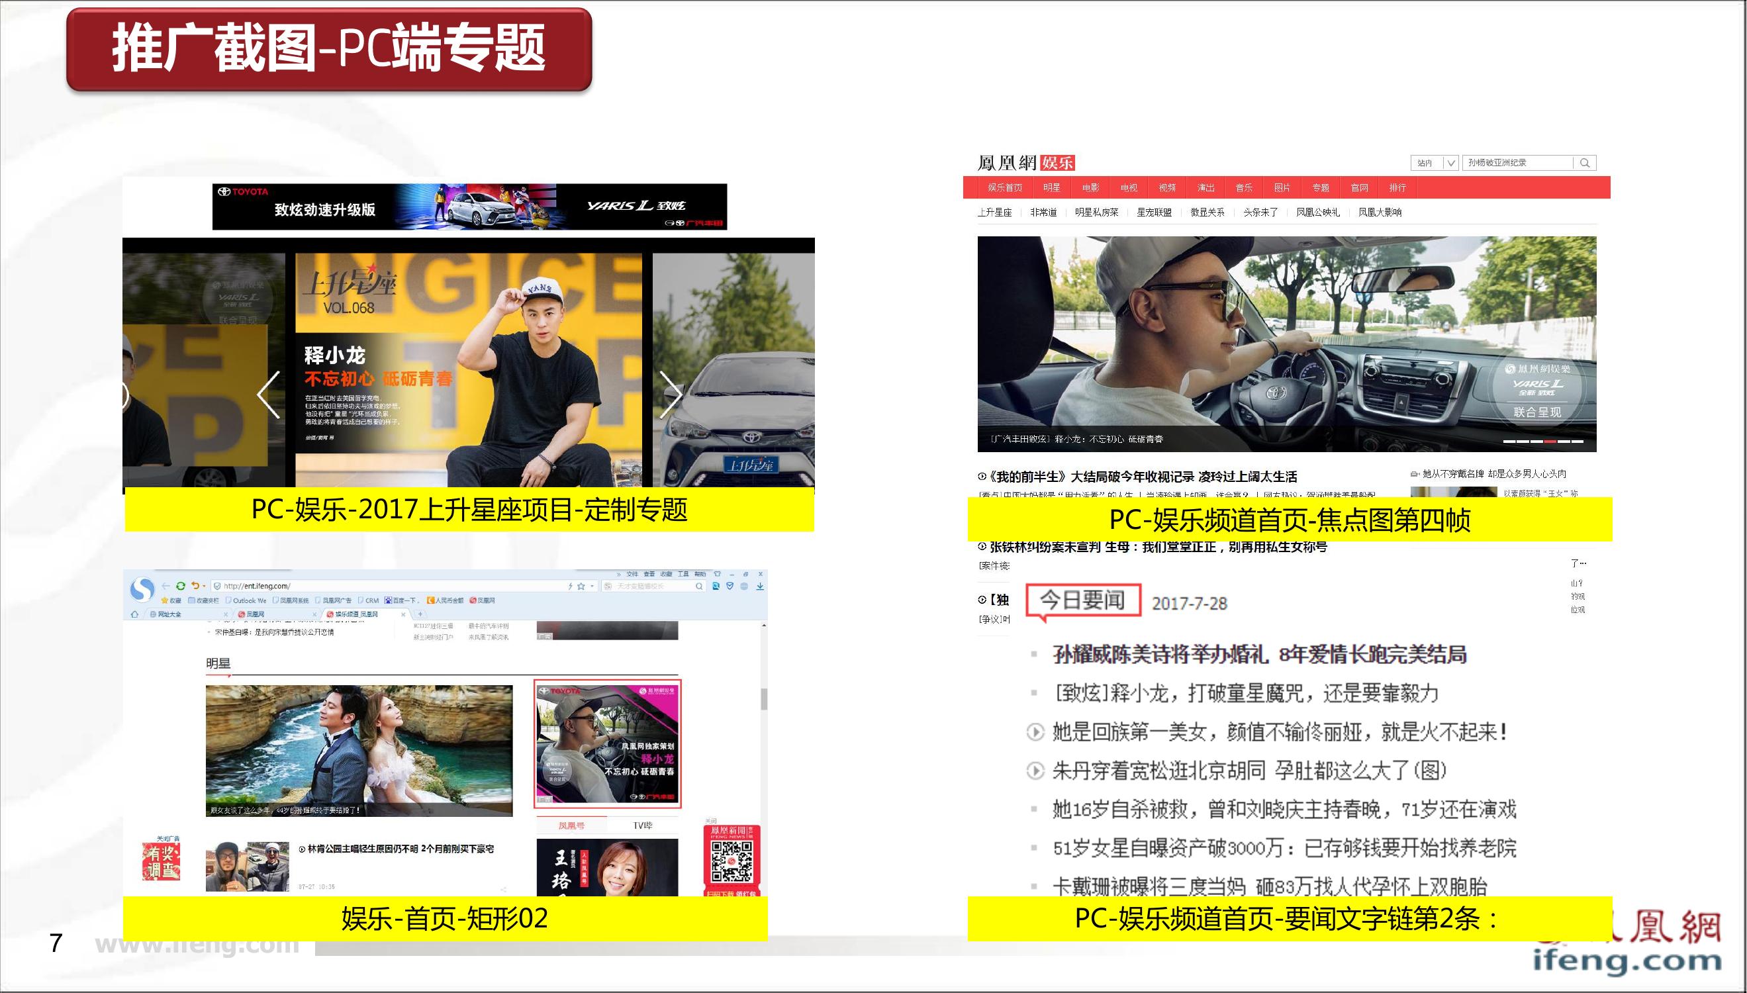Screen dimensions: 1747x993
Task: Click the search icon on 凤凰網娱乐 header
Action: pyautogui.click(x=1585, y=163)
